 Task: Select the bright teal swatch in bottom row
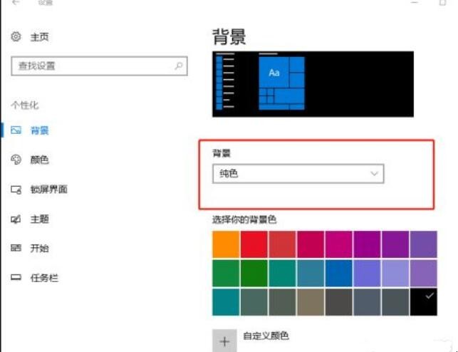tap(226, 302)
